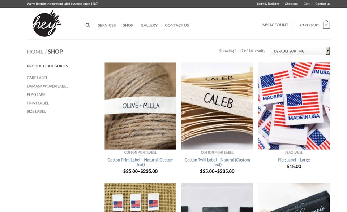Open the Flag Label category in sidebar

click(x=37, y=94)
